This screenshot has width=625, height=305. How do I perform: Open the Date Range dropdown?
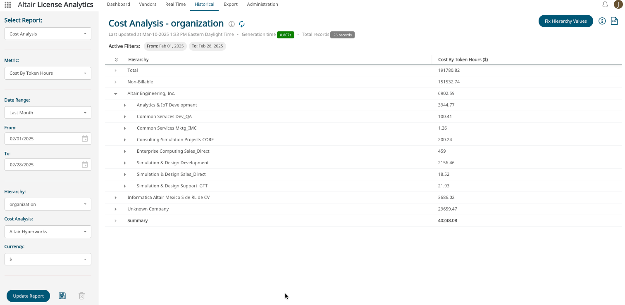[48, 113]
